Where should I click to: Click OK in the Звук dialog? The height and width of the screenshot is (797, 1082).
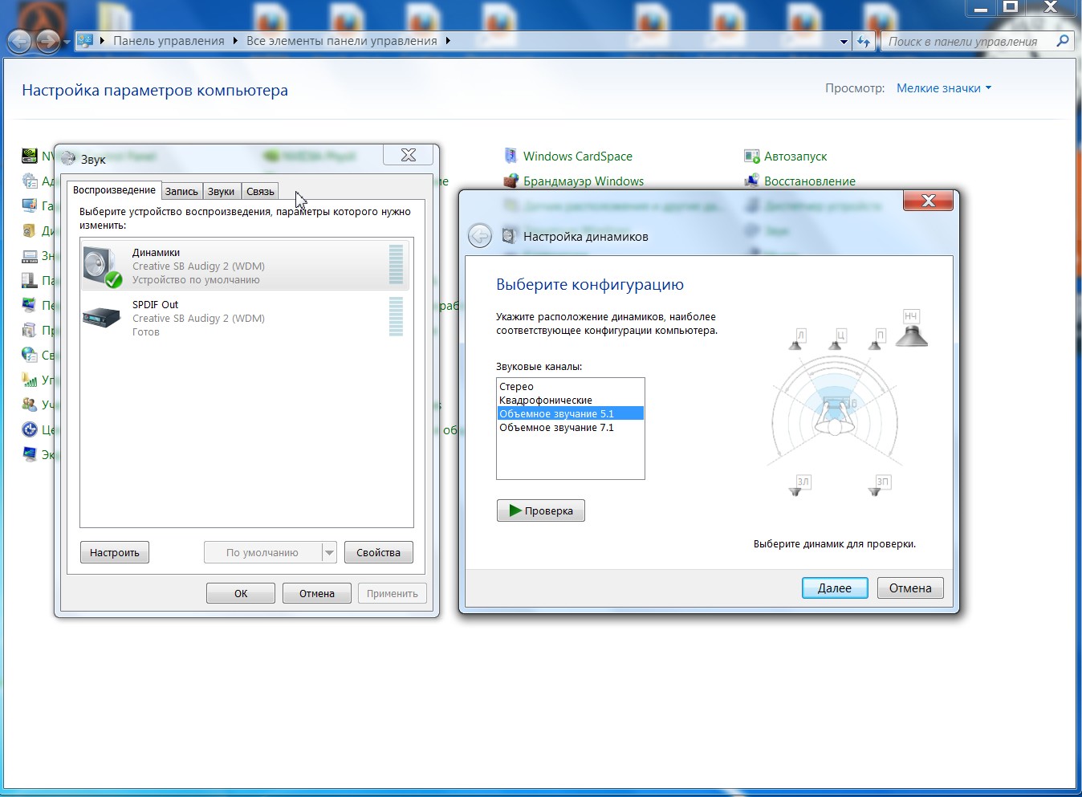click(241, 593)
